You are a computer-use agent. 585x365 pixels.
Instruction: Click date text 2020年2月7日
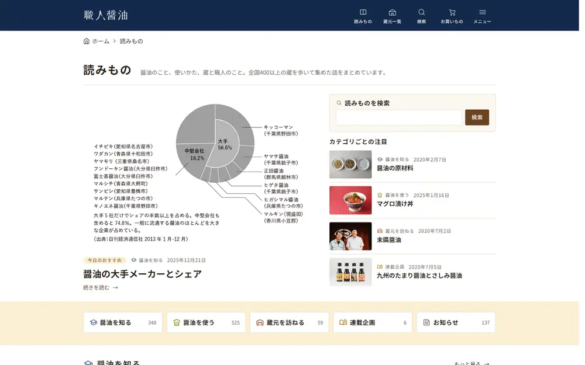tap(430, 159)
